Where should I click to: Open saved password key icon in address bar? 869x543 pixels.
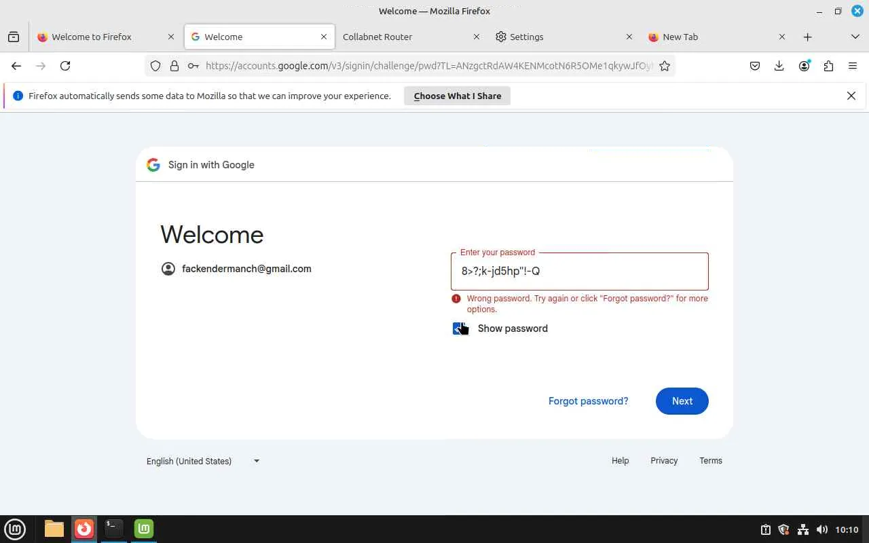coord(193,66)
